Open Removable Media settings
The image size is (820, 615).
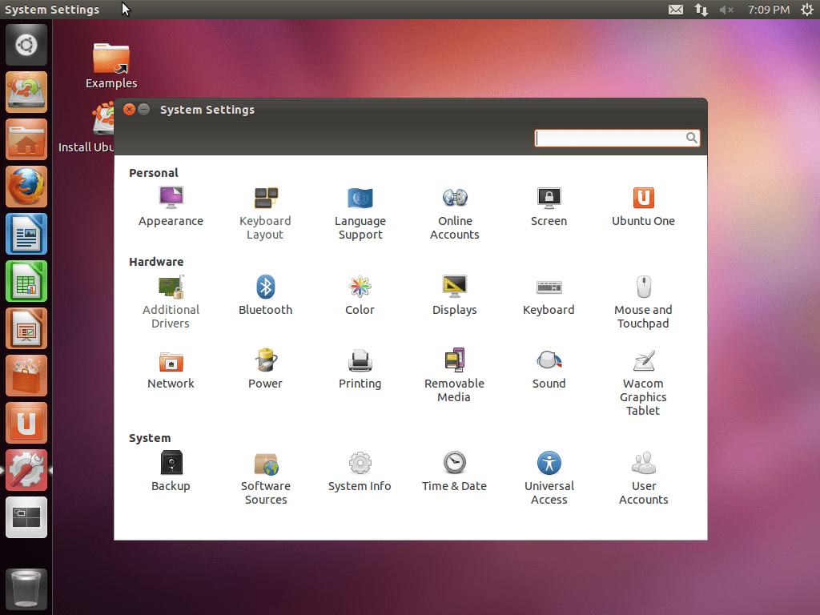coord(455,376)
